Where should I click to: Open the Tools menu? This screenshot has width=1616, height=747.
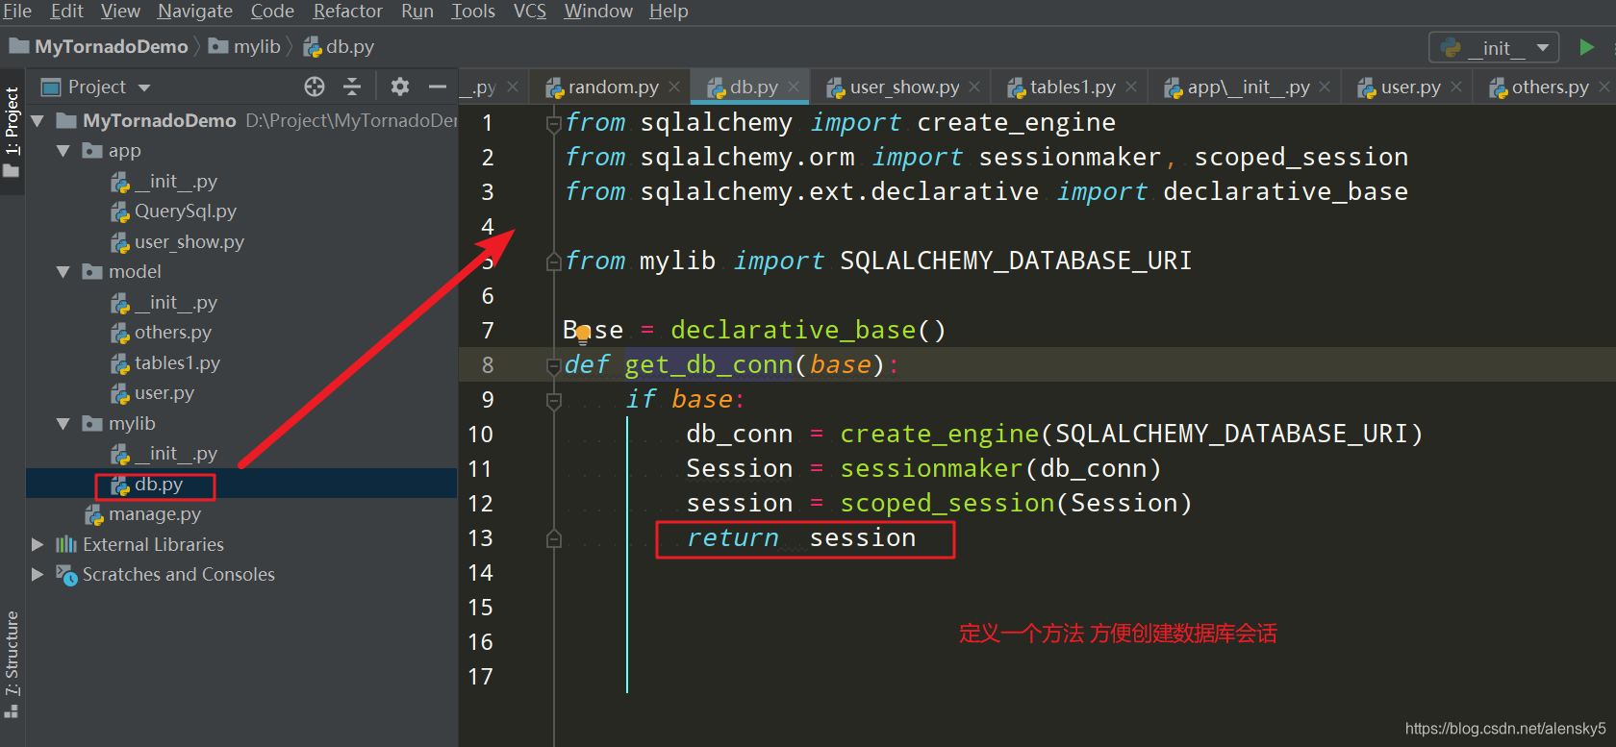[473, 11]
